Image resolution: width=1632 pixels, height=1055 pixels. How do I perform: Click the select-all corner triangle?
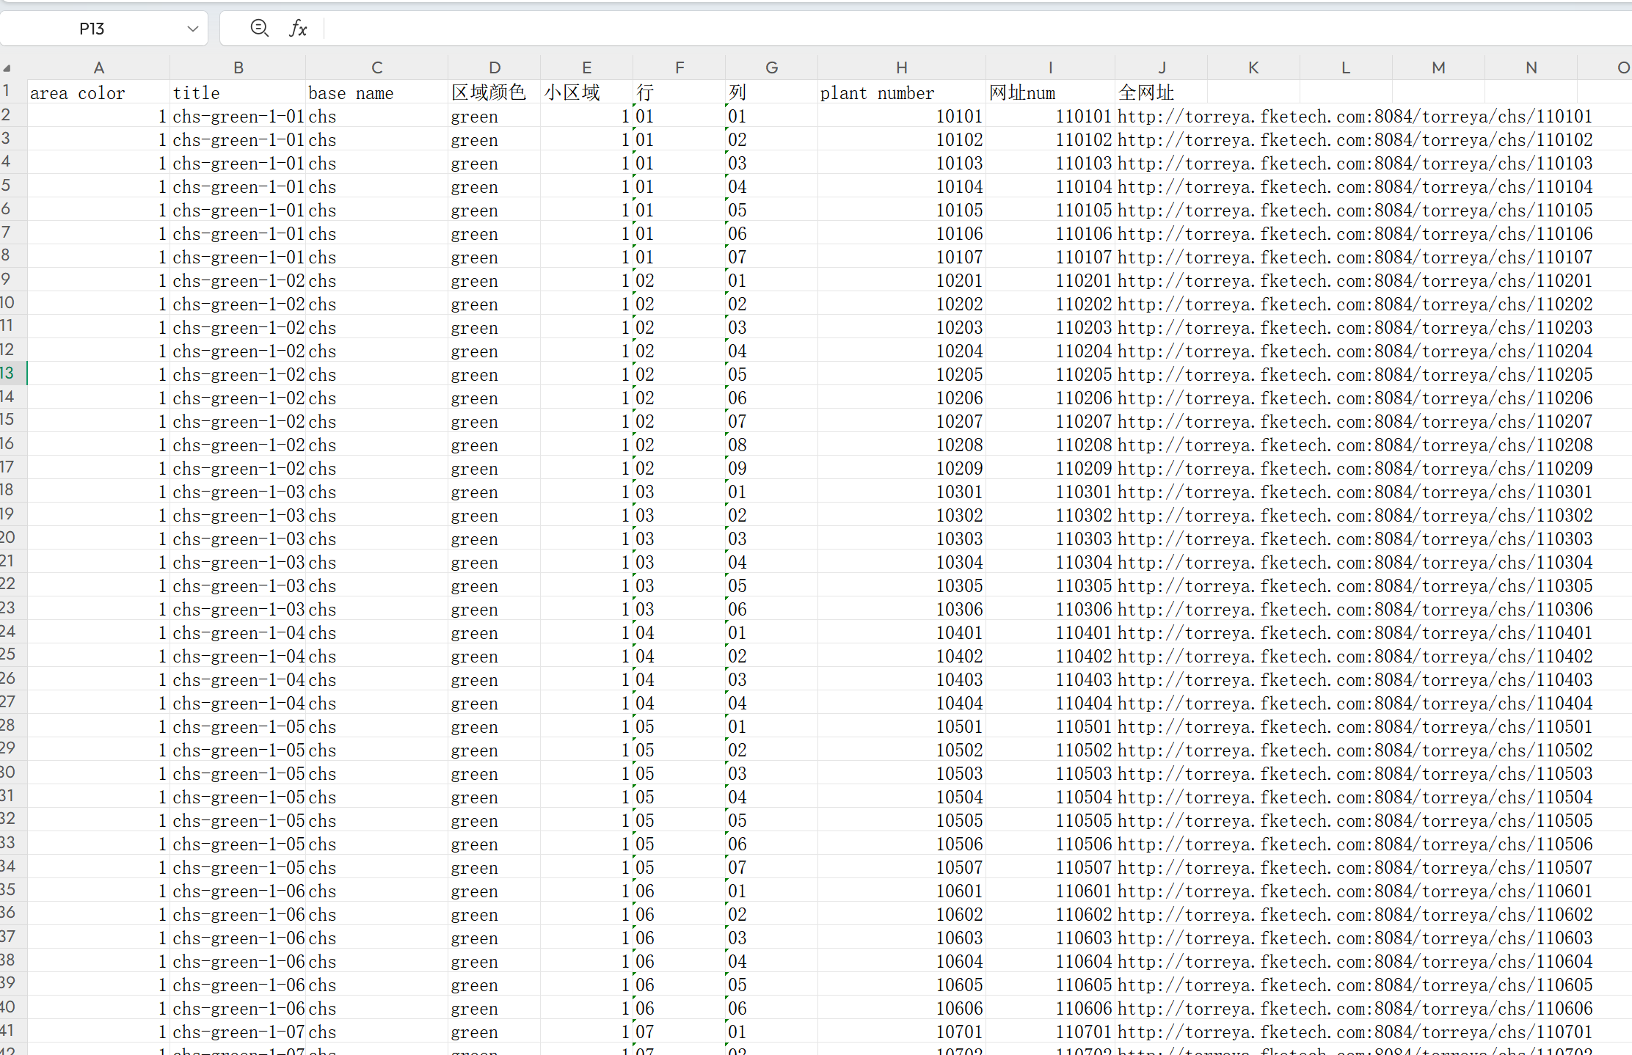[7, 68]
